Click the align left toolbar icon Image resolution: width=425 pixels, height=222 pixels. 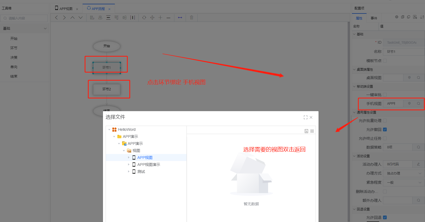92,18
